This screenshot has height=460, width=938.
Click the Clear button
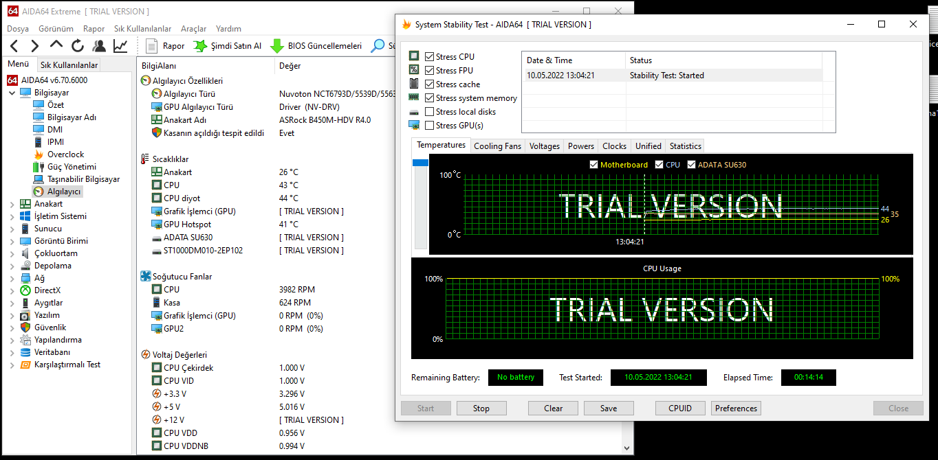pyautogui.click(x=553, y=409)
